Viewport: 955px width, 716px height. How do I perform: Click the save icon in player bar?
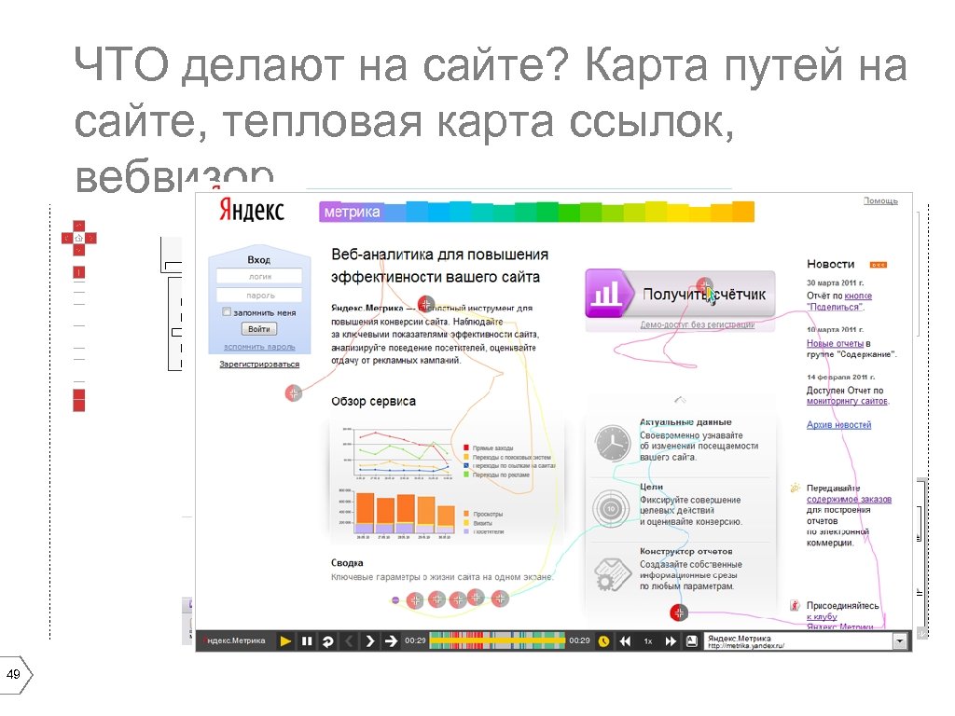(692, 641)
